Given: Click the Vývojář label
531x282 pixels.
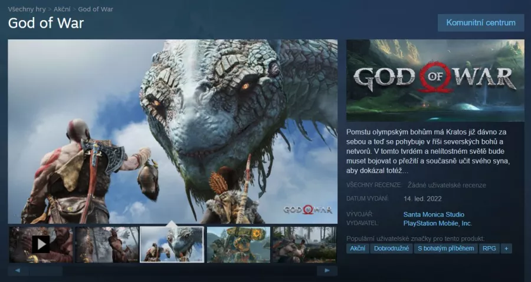Looking at the screenshot, I should (360, 214).
